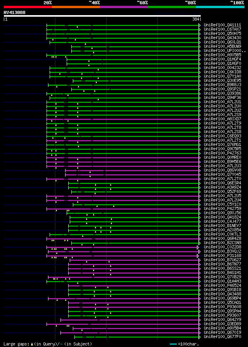248x347 pixels.
Task: Select the UniRef100_Q7XB29 label
Action: pos(222,277)
